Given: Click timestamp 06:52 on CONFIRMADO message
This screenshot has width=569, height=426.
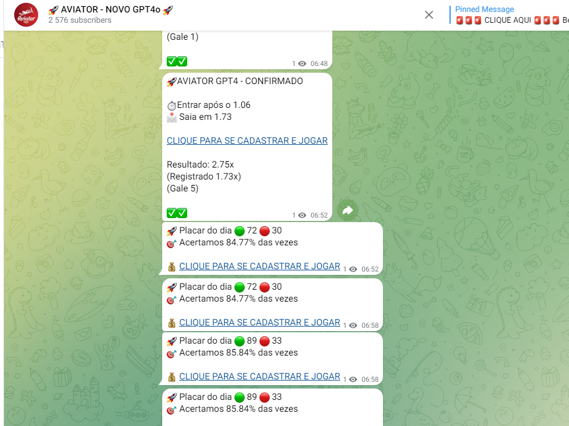Looking at the screenshot, I should [319, 215].
